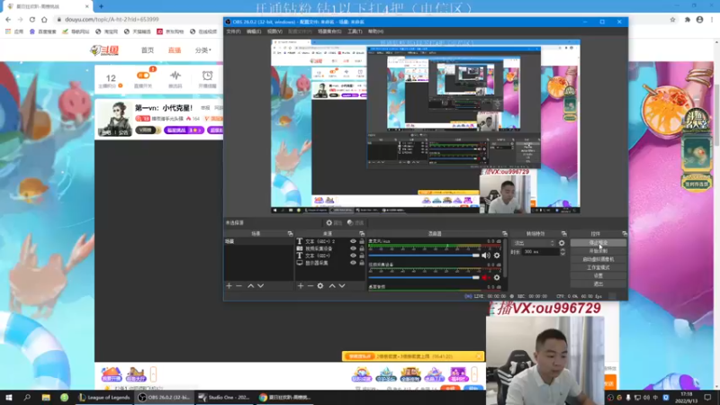Unmute the second mixer channel red speaker
The width and height of the screenshot is (720, 405).
tap(486, 277)
